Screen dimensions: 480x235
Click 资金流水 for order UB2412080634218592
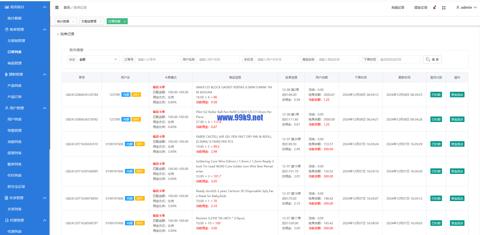[x=457, y=119]
